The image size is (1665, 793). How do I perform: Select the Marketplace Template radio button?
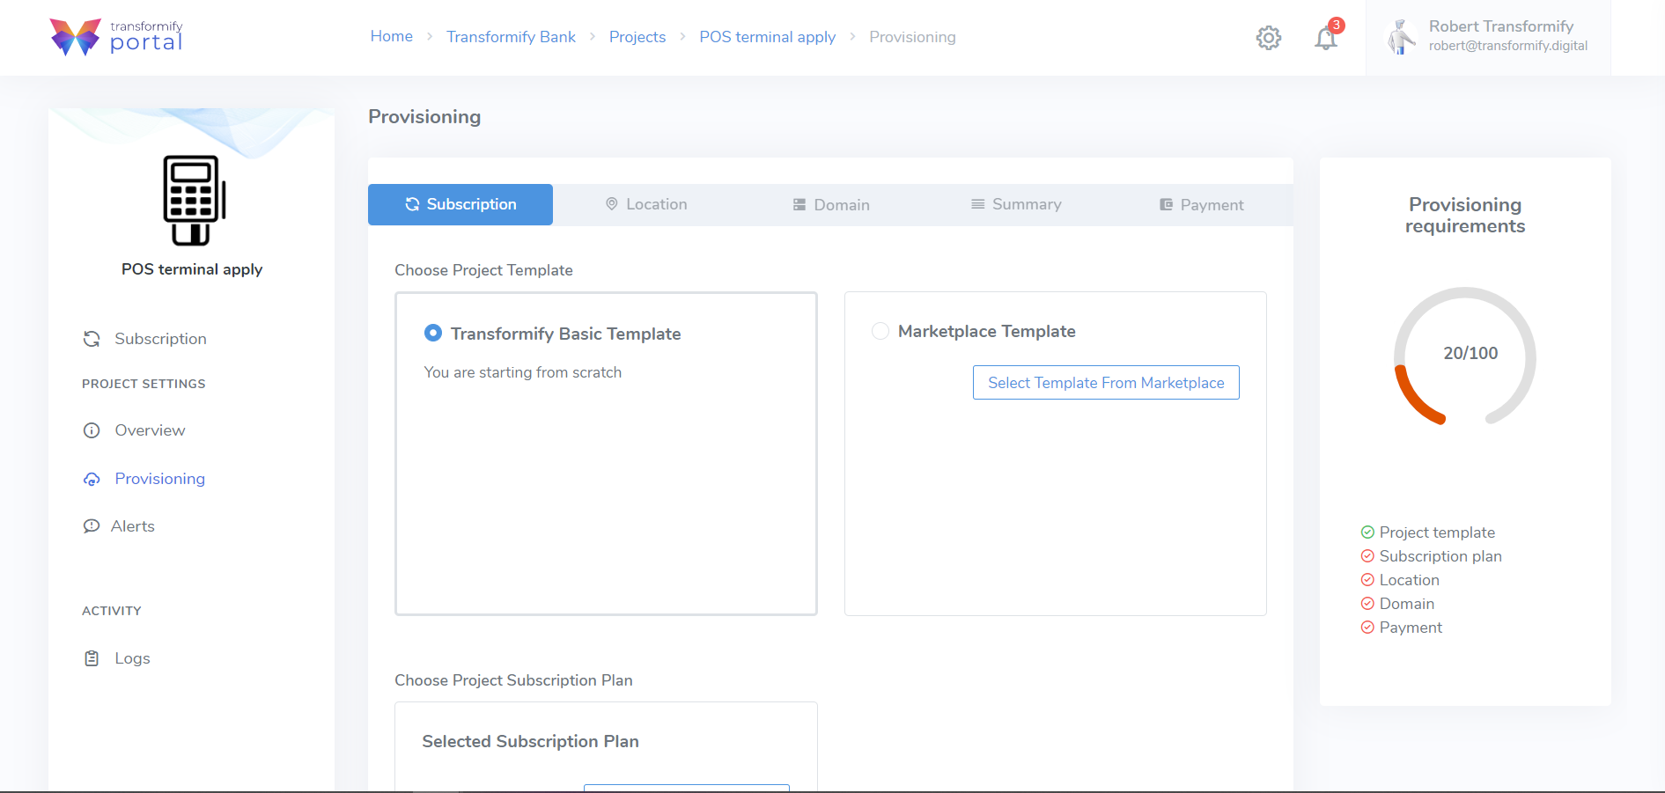(x=880, y=331)
